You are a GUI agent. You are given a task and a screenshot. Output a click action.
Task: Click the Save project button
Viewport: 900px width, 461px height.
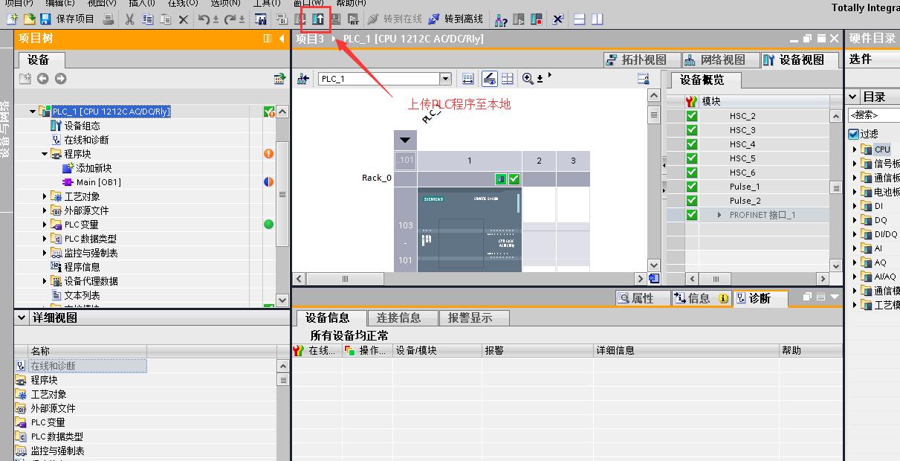68,19
